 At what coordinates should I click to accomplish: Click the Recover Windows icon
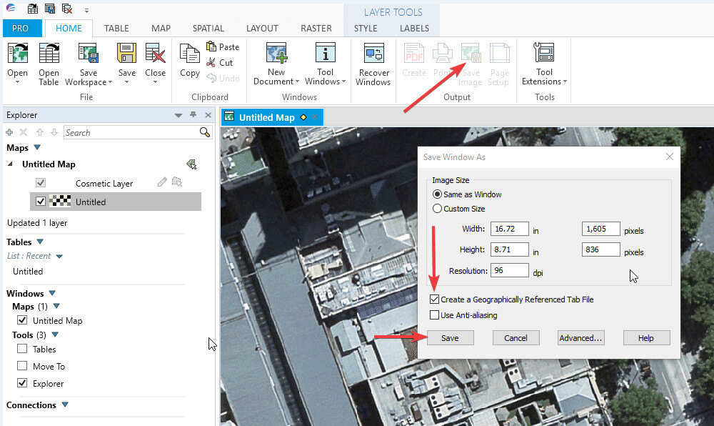pyautogui.click(x=373, y=55)
